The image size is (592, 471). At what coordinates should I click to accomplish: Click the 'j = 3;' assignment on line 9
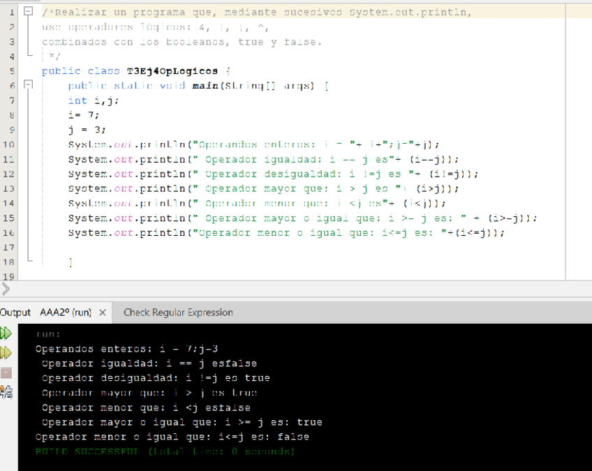pos(87,130)
